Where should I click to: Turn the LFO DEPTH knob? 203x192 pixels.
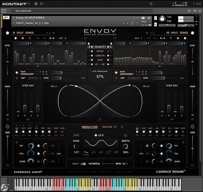[x=125, y=146]
